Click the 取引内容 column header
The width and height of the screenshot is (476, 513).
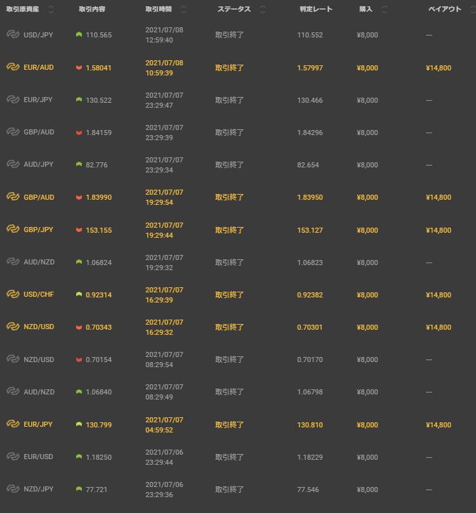click(x=93, y=10)
